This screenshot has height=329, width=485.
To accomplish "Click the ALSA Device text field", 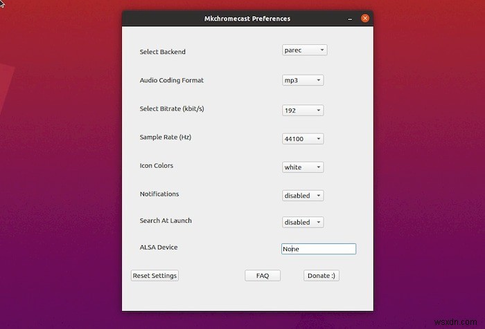I will pyautogui.click(x=319, y=249).
